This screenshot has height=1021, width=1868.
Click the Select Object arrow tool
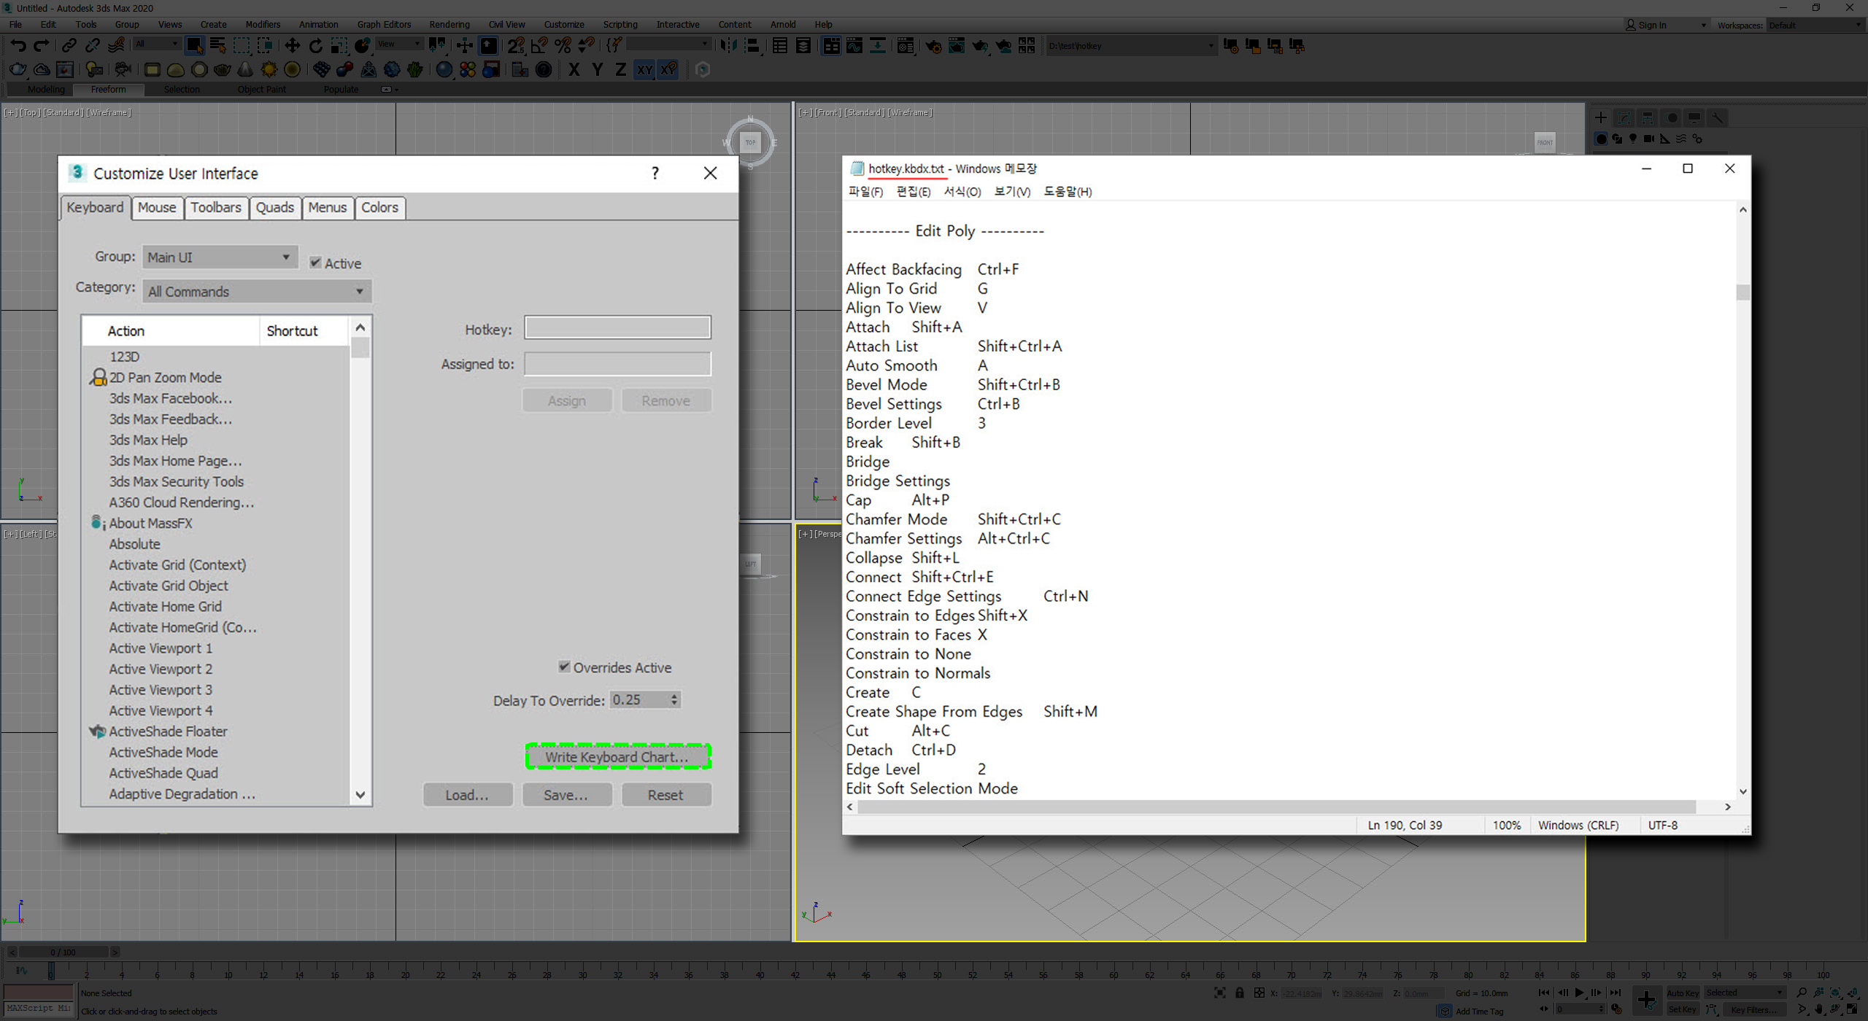[x=194, y=46]
